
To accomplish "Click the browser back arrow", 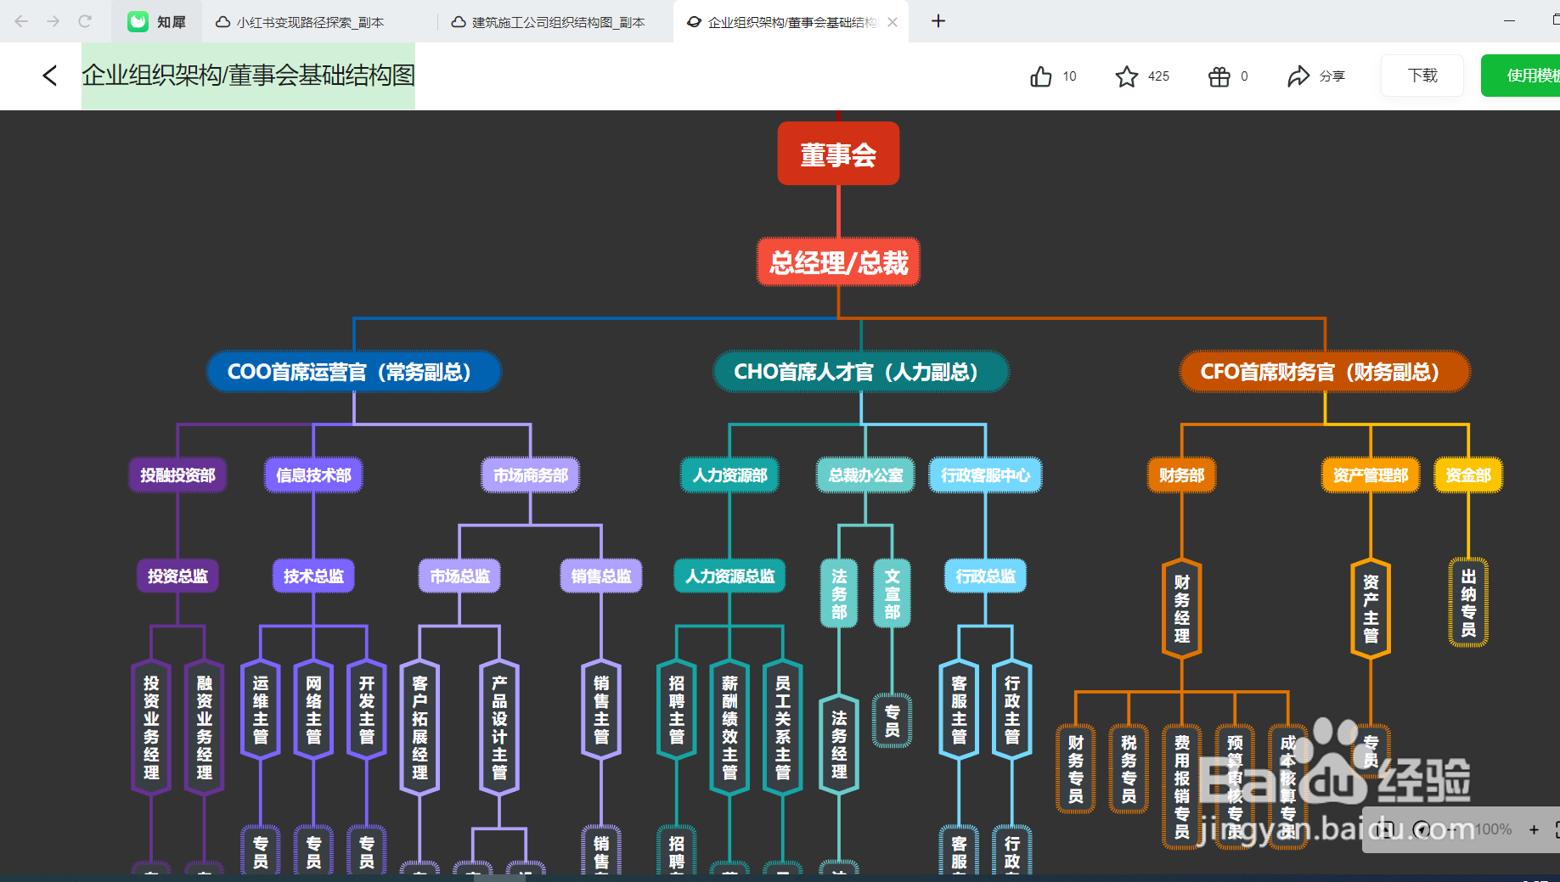I will point(21,21).
